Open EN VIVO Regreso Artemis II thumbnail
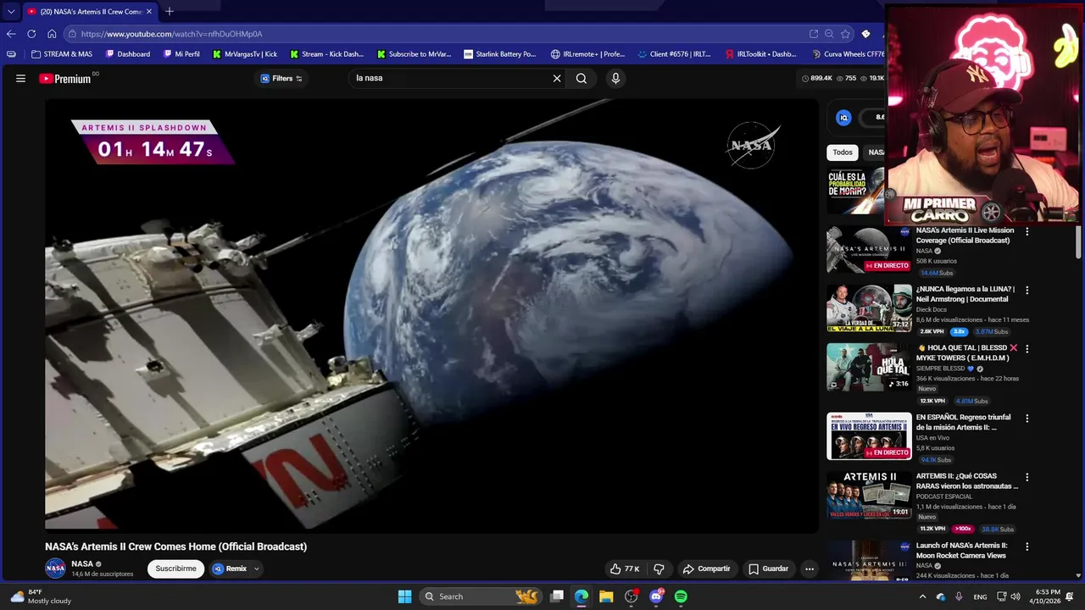 point(869,436)
